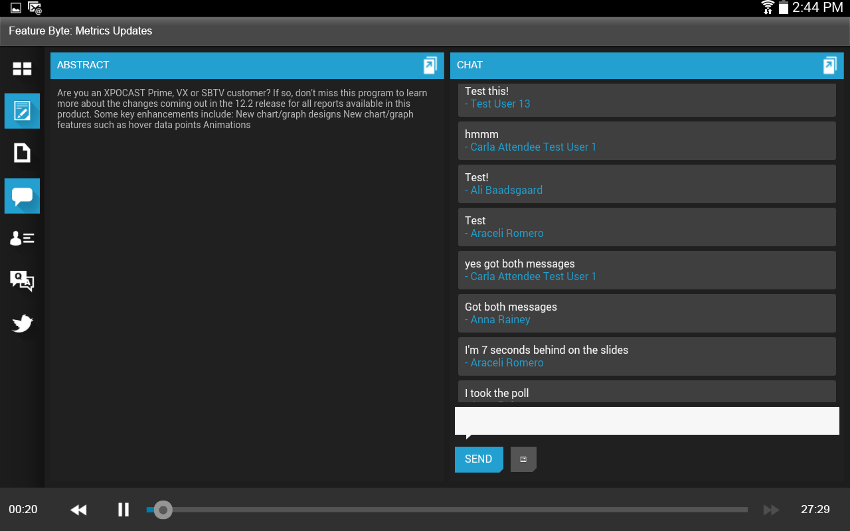
Task: Select the '7 seconds behind' chat message
Action: pyautogui.click(x=647, y=356)
